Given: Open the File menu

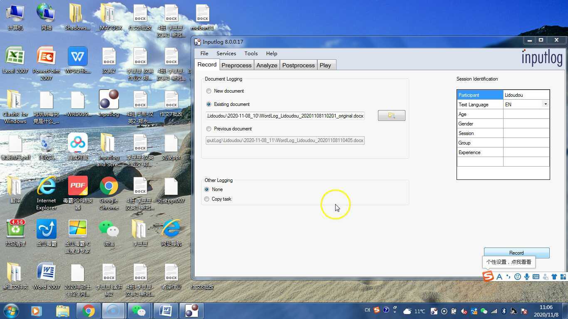Looking at the screenshot, I should (x=204, y=54).
